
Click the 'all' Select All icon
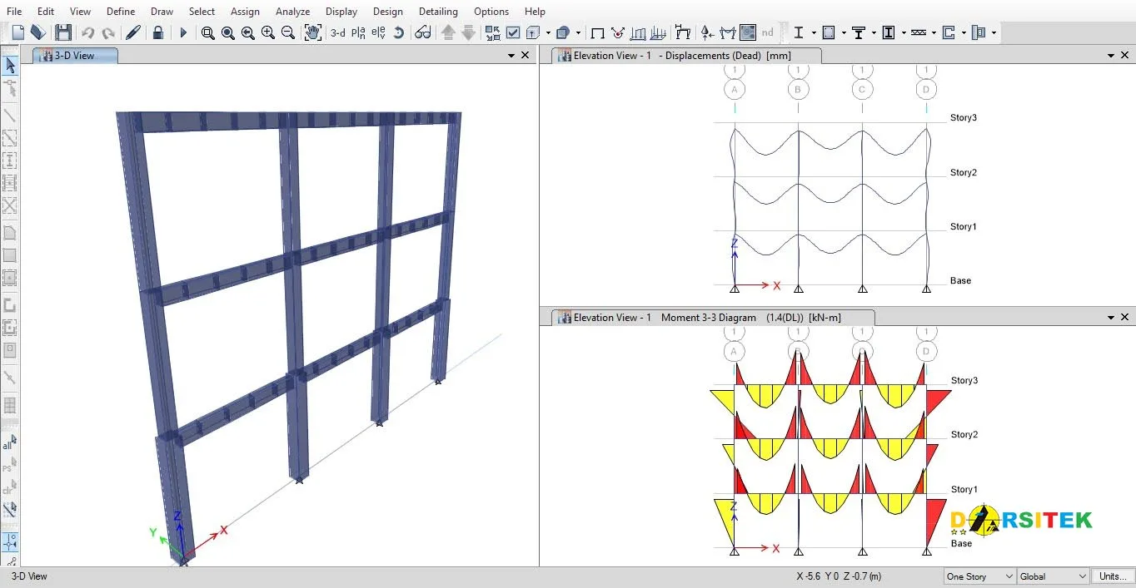click(9, 442)
